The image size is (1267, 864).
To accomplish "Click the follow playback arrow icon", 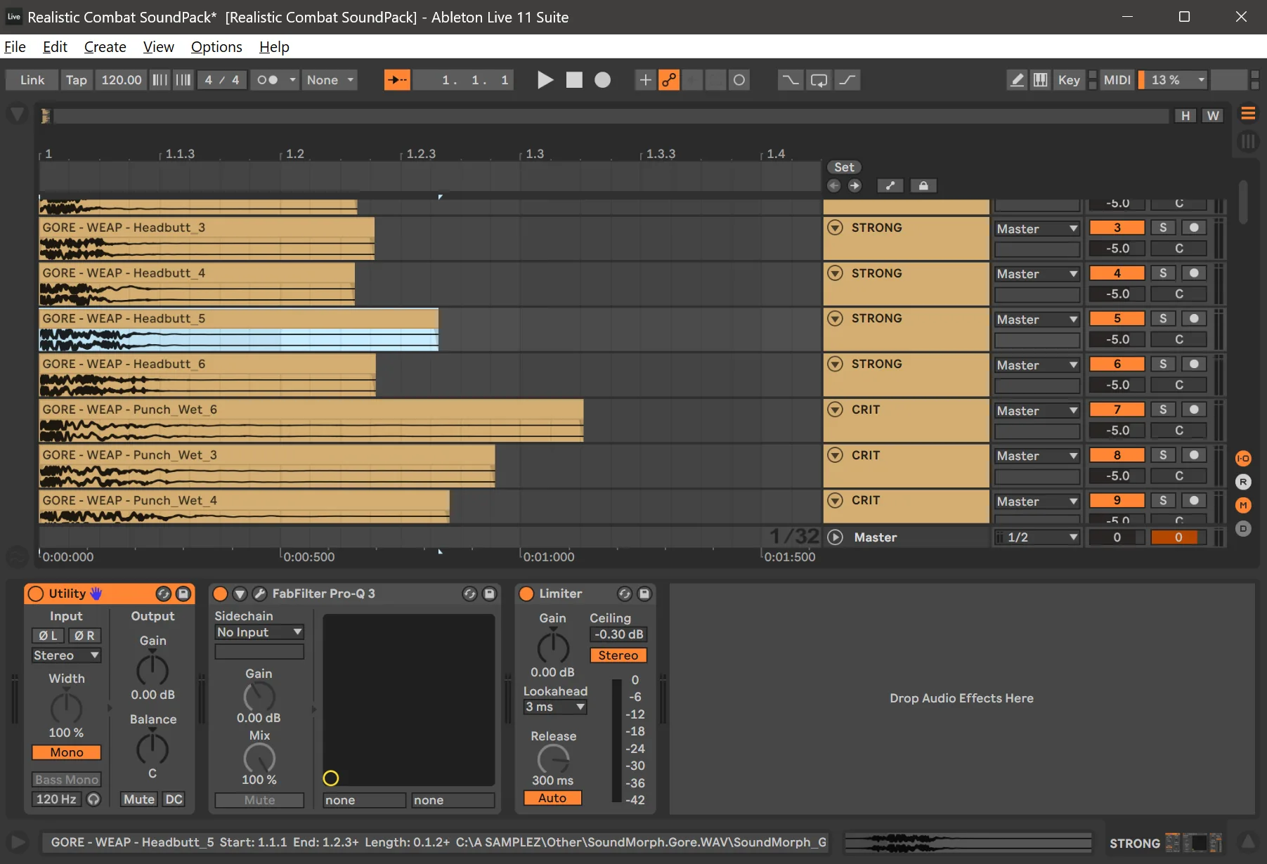I will 397,79.
